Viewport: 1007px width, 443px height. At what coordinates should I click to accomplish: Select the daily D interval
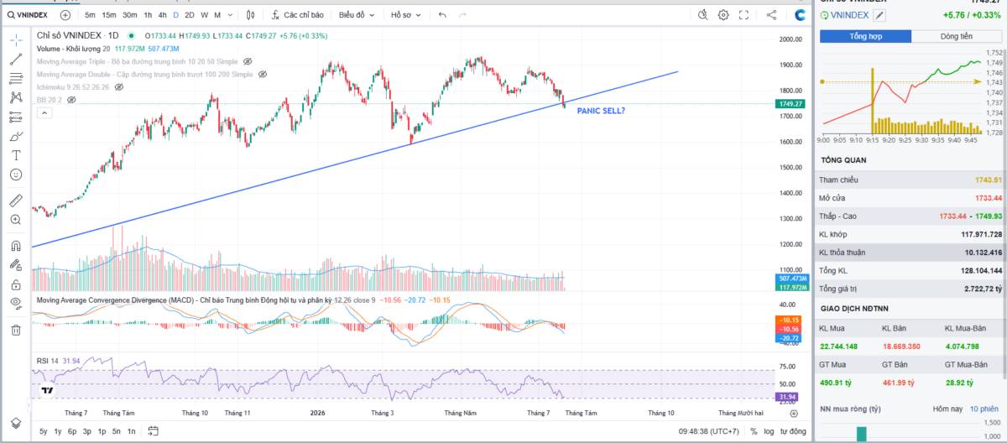pyautogui.click(x=175, y=14)
